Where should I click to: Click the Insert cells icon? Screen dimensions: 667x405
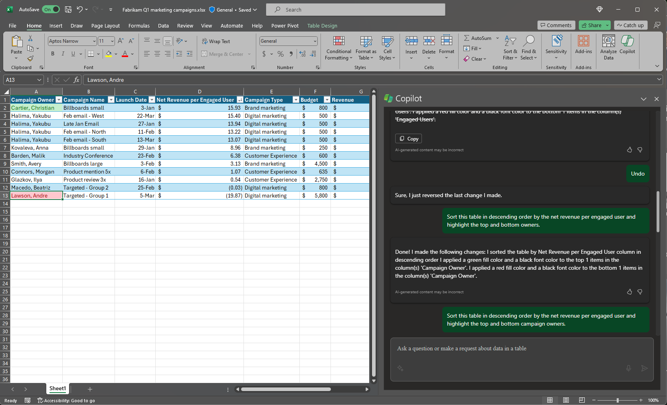click(x=411, y=41)
